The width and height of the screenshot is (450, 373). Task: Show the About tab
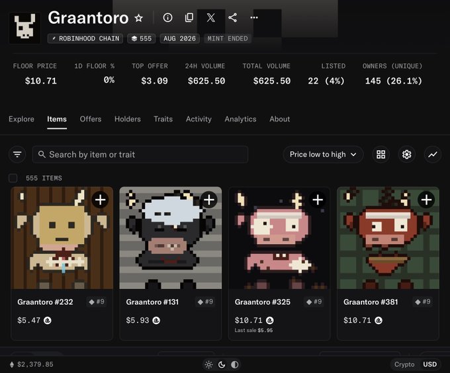point(279,119)
